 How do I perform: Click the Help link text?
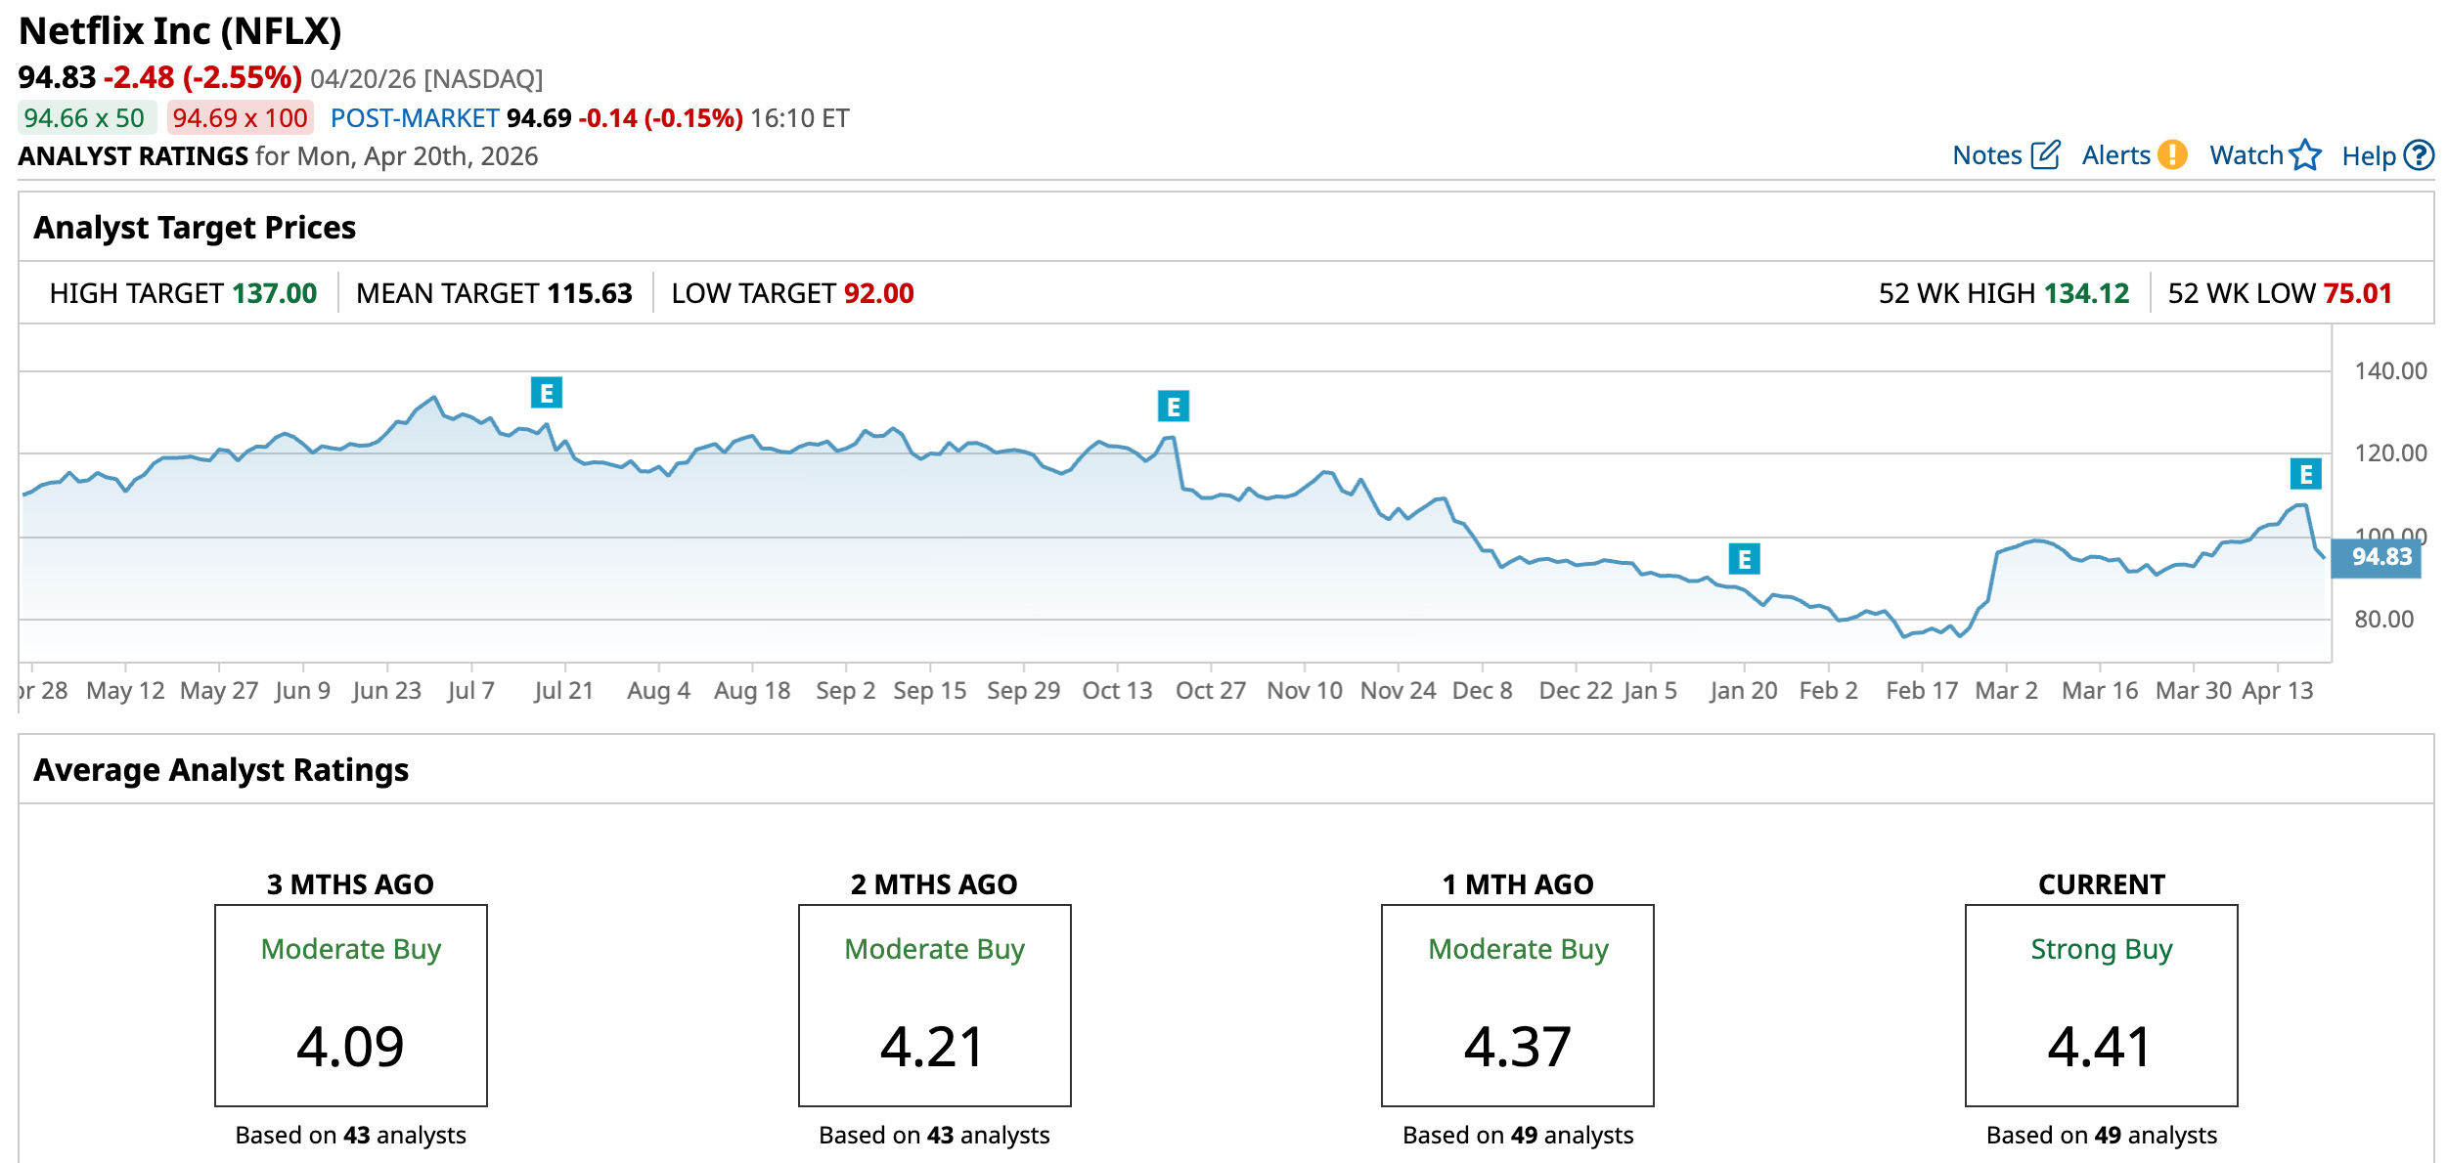[x=2368, y=156]
